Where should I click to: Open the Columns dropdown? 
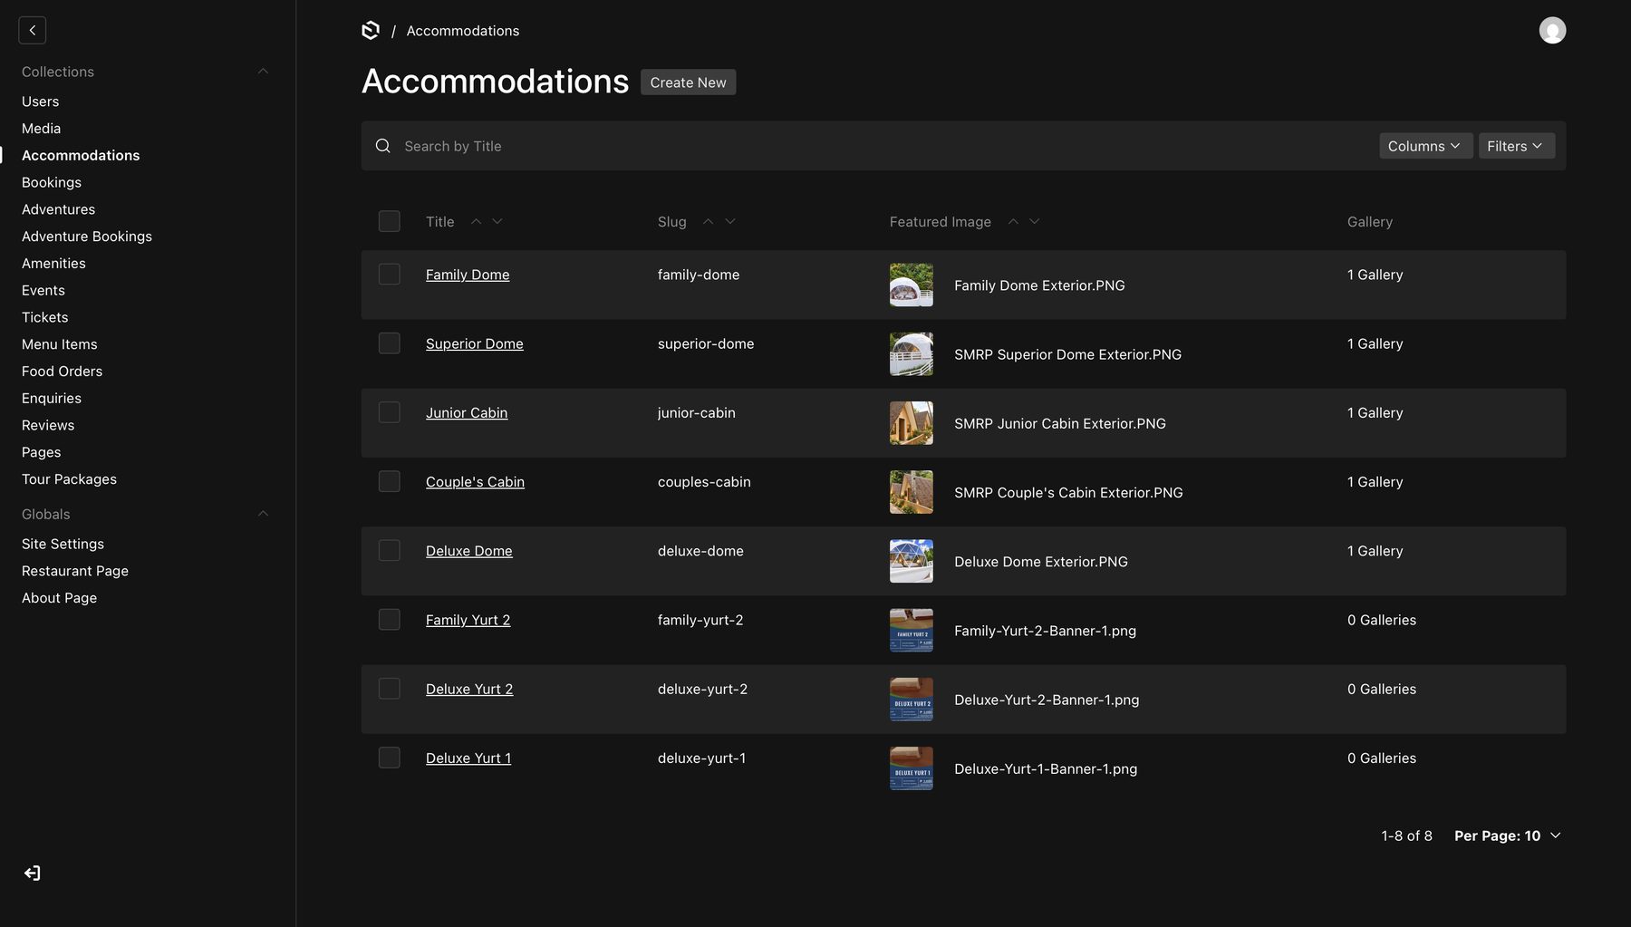(x=1425, y=146)
